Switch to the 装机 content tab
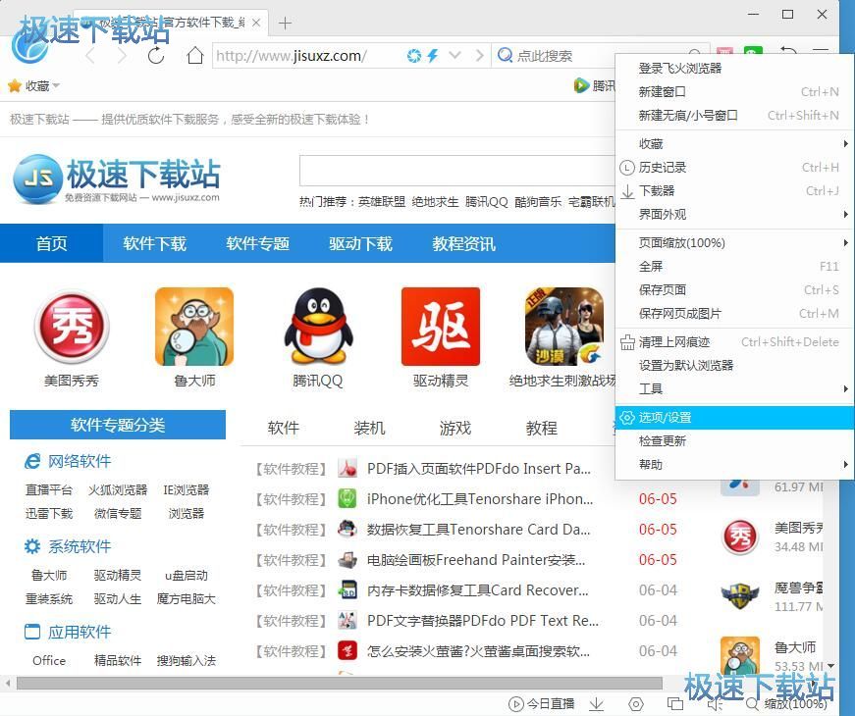Screen dimensions: 855x716 [x=369, y=429]
